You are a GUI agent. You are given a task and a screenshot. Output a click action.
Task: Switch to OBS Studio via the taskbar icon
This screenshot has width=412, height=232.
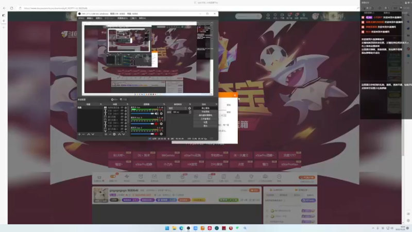coord(188,228)
